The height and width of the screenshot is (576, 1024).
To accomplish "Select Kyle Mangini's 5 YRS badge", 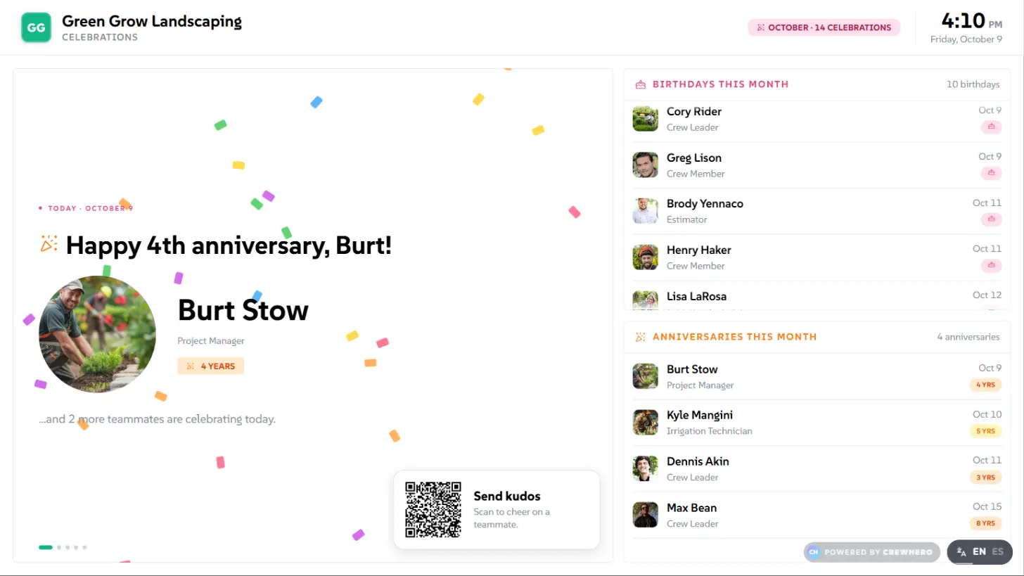I will 985,431.
